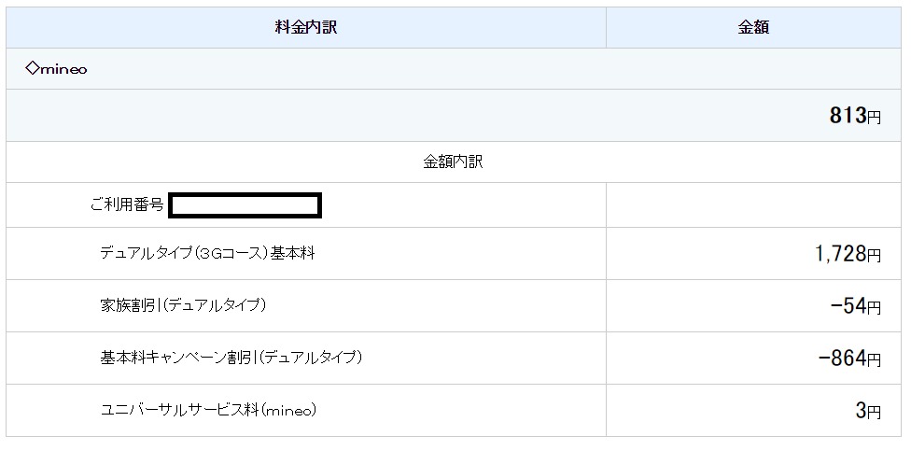The image size is (911, 450).
Task: Select the mineo section title text
Action: point(63,69)
